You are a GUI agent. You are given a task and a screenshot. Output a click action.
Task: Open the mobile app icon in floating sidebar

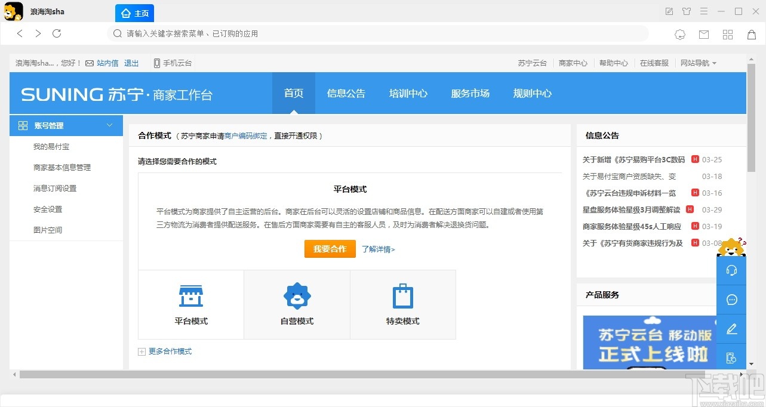(x=731, y=357)
